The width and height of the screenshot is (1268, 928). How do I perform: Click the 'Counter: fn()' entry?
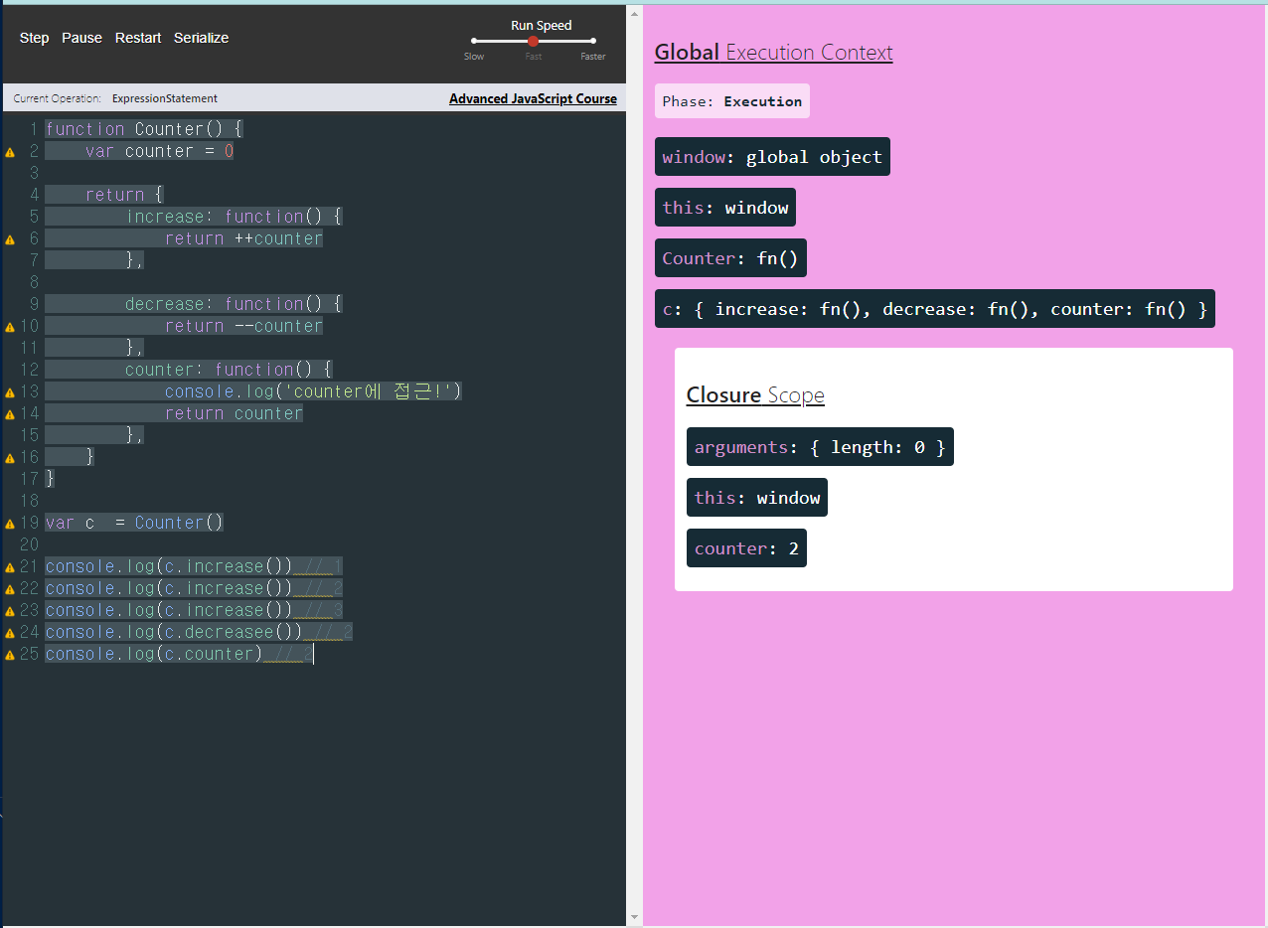point(730,258)
